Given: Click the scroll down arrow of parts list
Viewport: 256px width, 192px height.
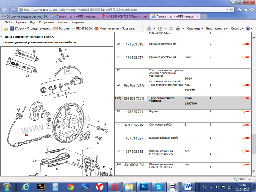Looking at the screenshot, I should click(254, 171).
